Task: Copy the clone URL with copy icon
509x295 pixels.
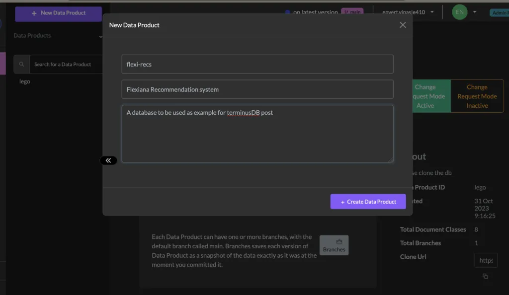Action: (485, 276)
